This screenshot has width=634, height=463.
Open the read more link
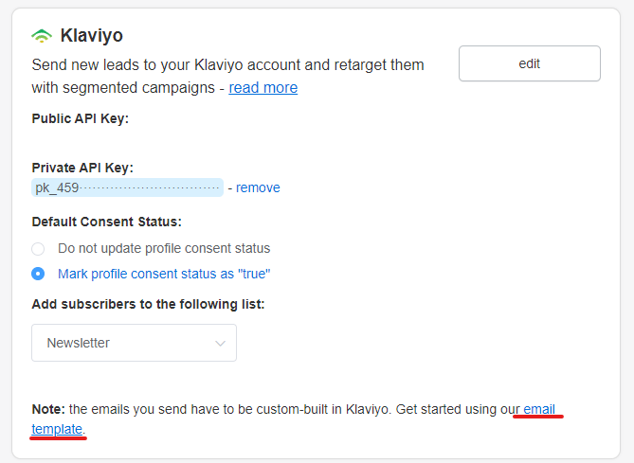[263, 88]
